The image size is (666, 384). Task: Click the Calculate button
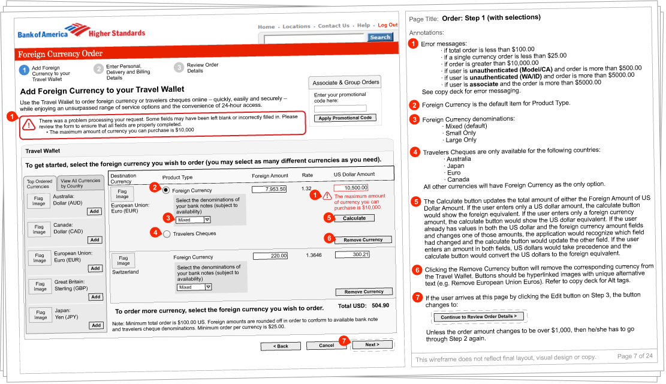pos(354,218)
